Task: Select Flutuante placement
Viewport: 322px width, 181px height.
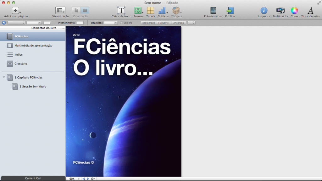Action: click(164, 23)
